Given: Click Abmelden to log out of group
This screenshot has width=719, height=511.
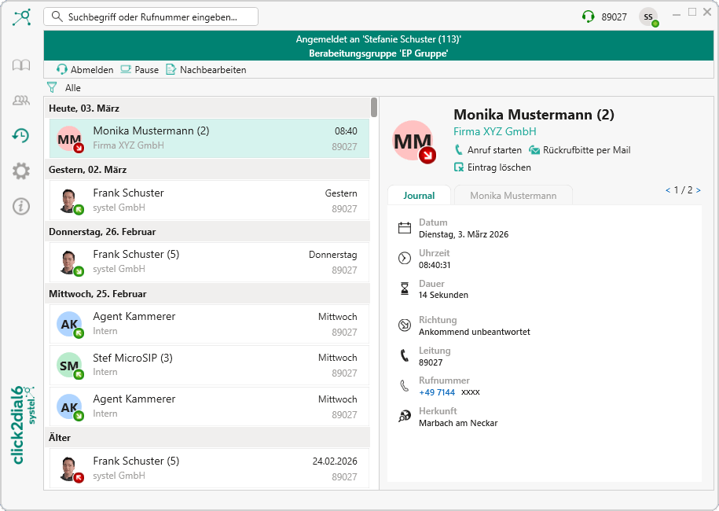Looking at the screenshot, I should 85,70.
